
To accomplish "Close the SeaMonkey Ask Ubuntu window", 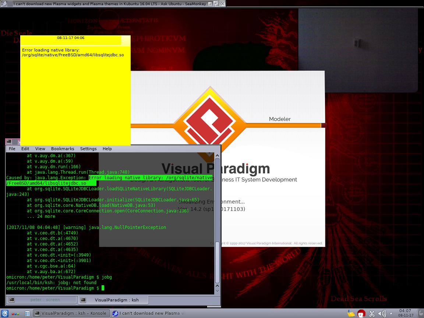I will (x=222, y=4).
